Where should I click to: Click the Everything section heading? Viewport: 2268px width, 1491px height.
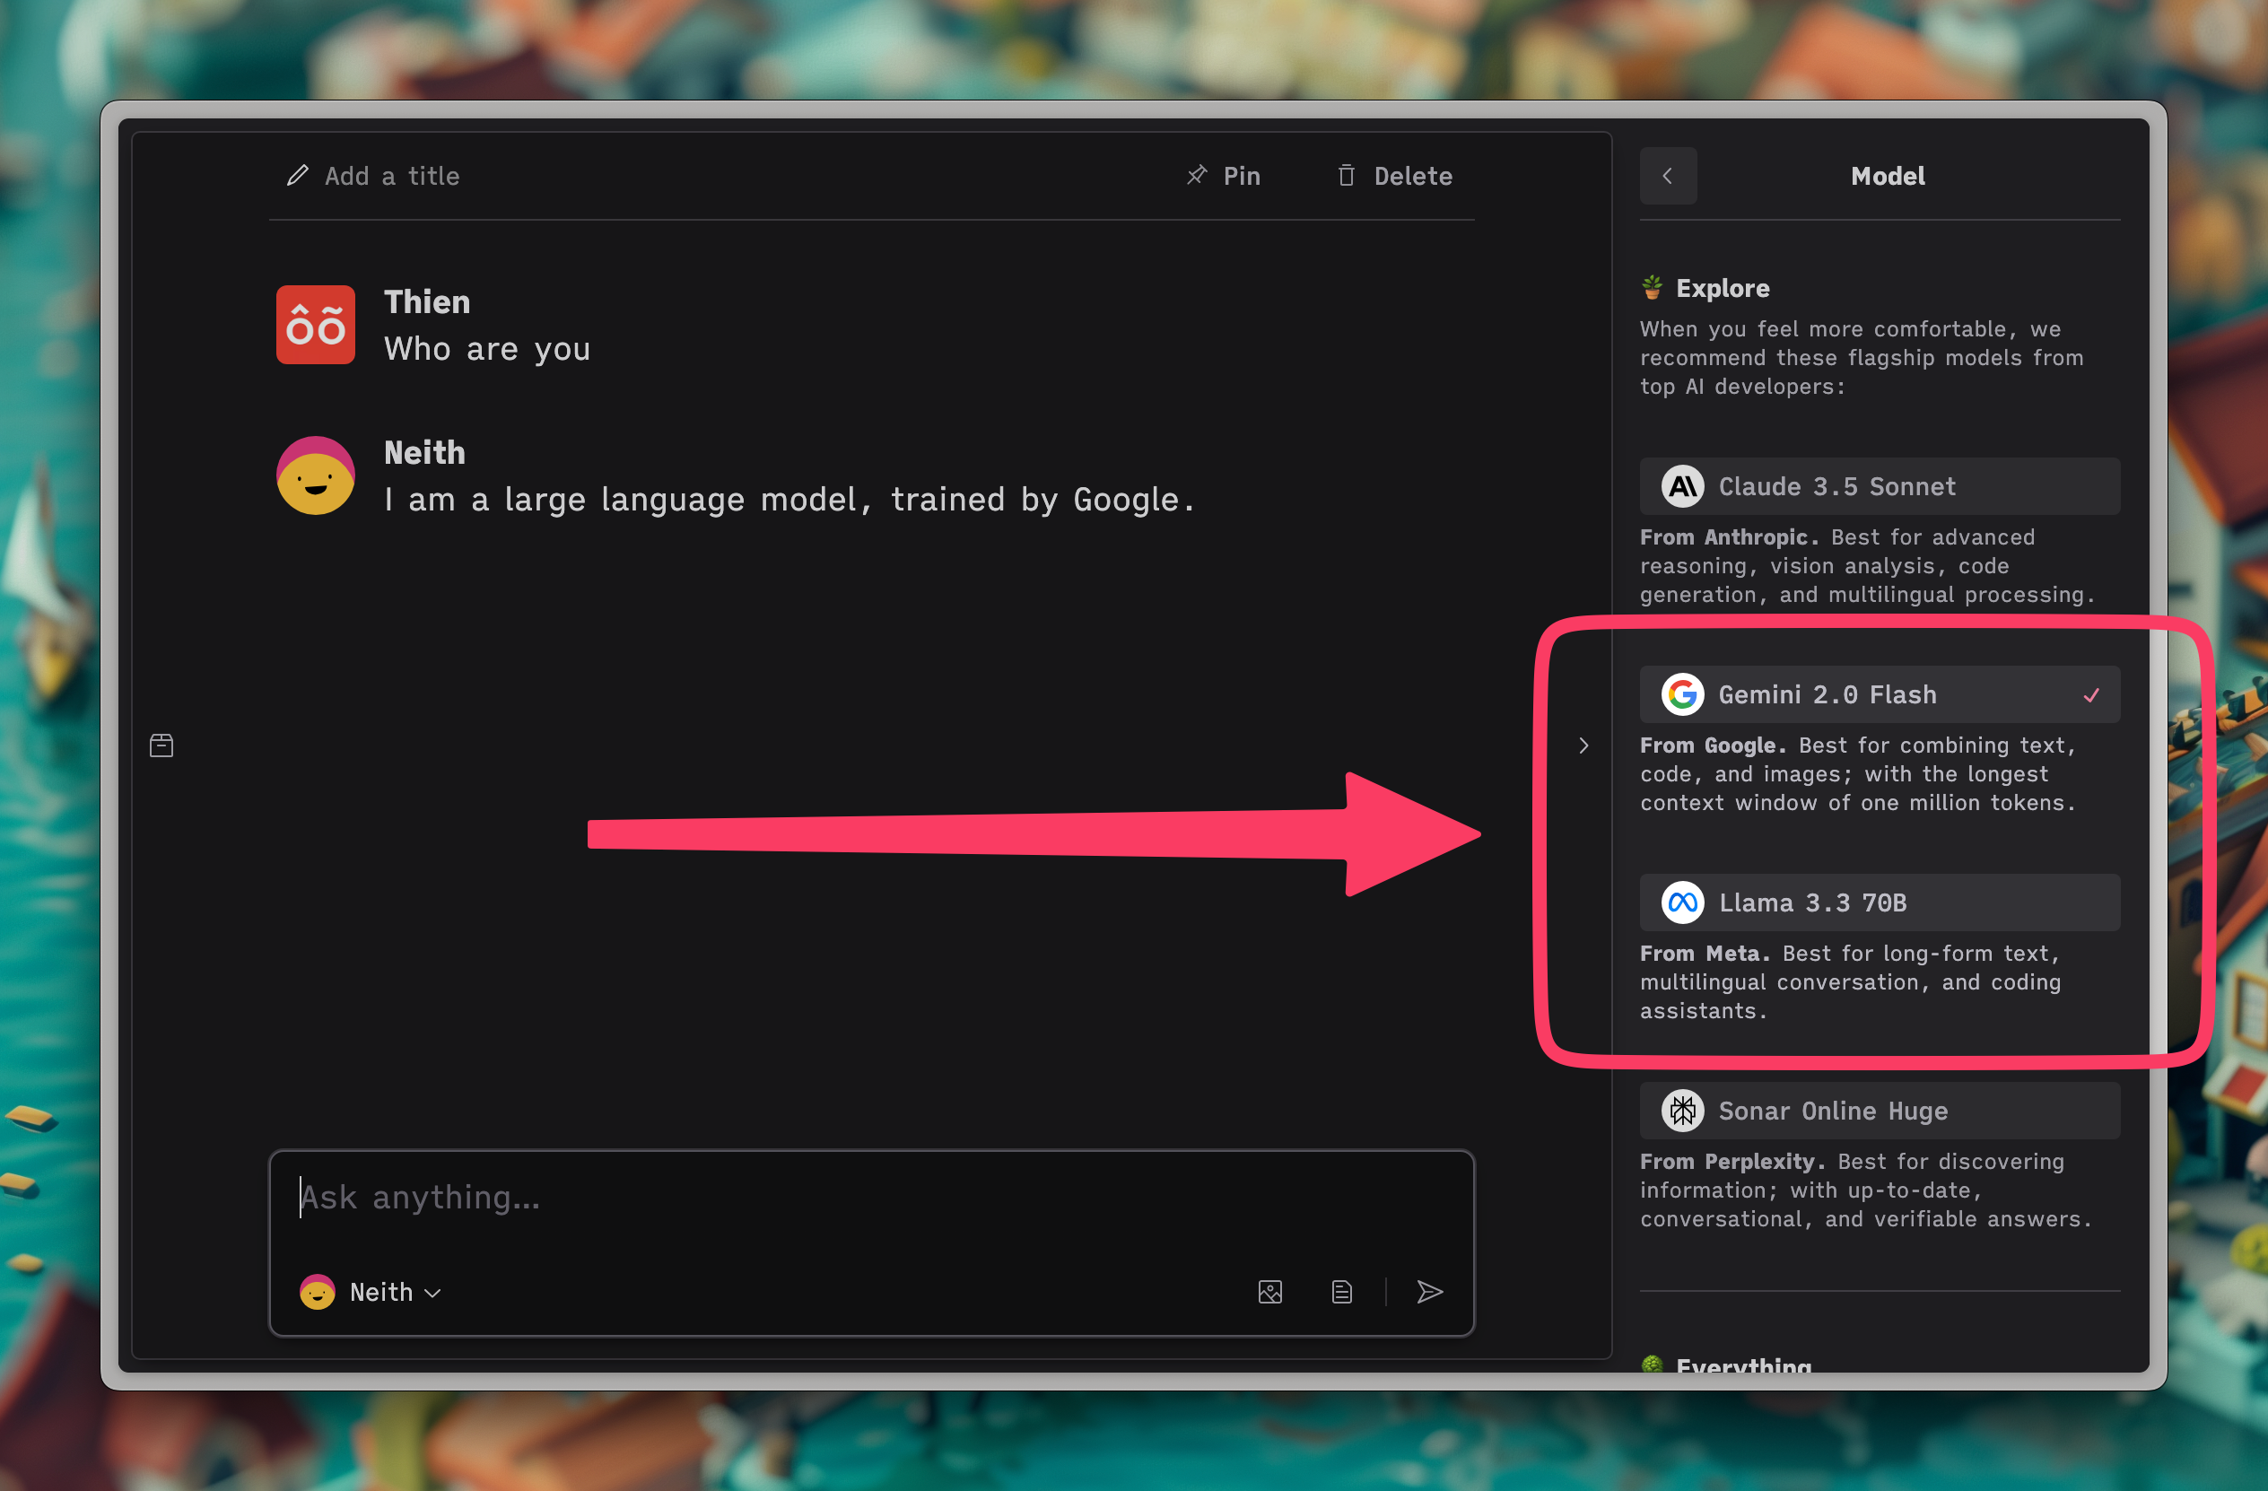click(1744, 1365)
